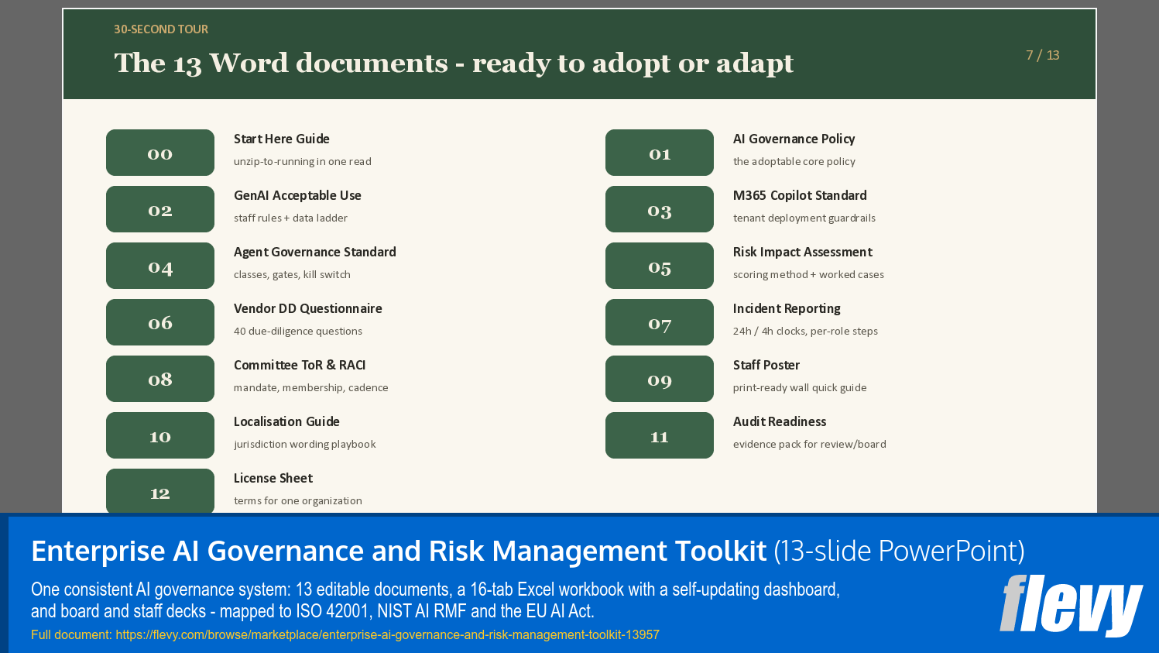Click the 'License Sheet' title
Screen dimensions: 1159x653
click(x=273, y=478)
